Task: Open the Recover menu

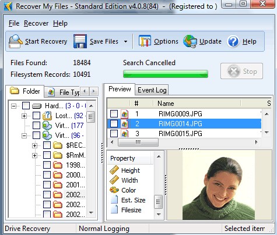Action: pyautogui.click(x=36, y=23)
